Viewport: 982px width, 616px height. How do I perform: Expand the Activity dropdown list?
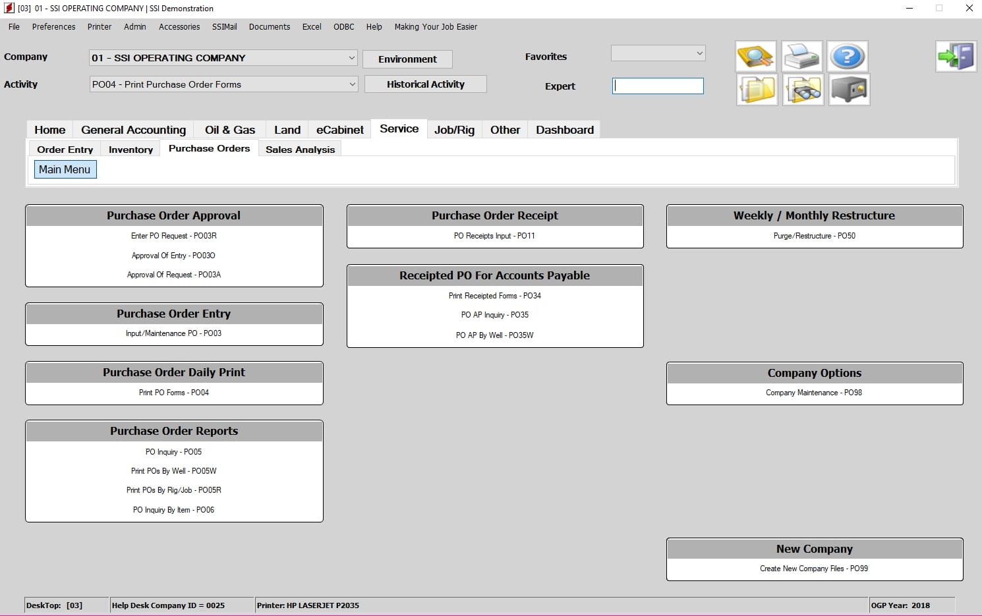tap(352, 84)
